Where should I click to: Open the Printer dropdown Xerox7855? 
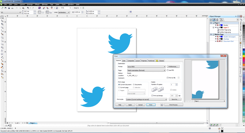146,67
